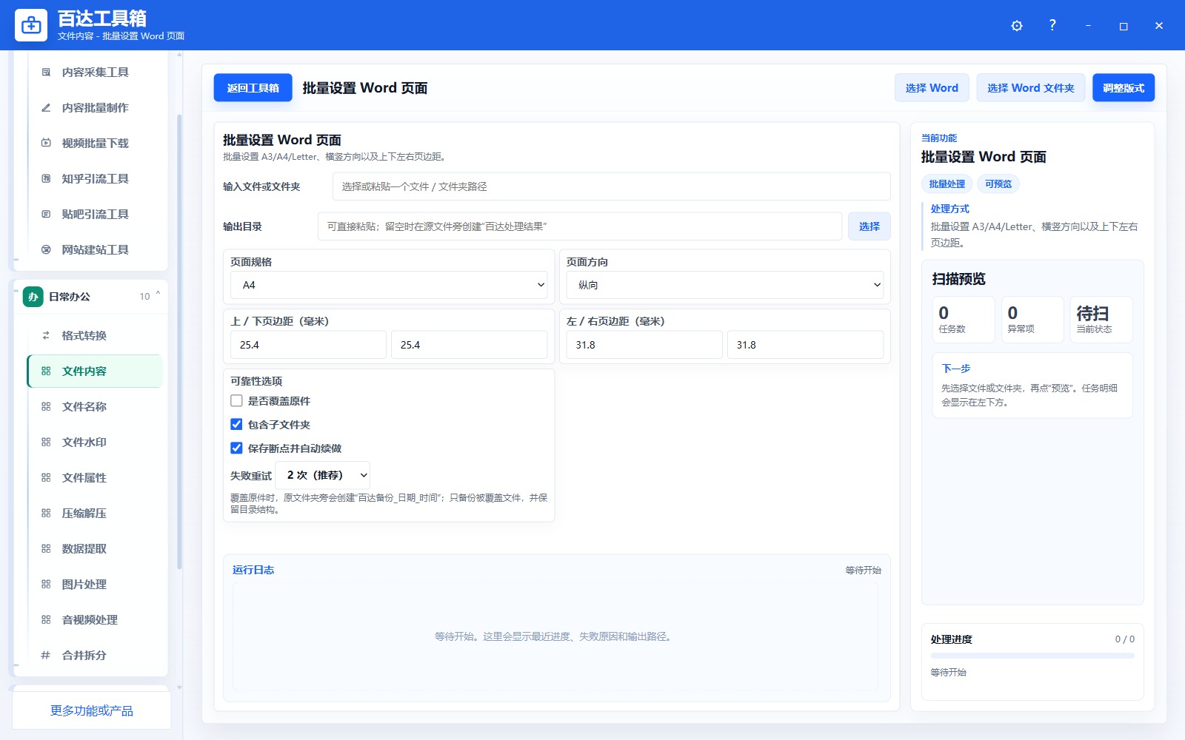
Task: Click the 异常项 counter card
Action: click(x=1032, y=320)
